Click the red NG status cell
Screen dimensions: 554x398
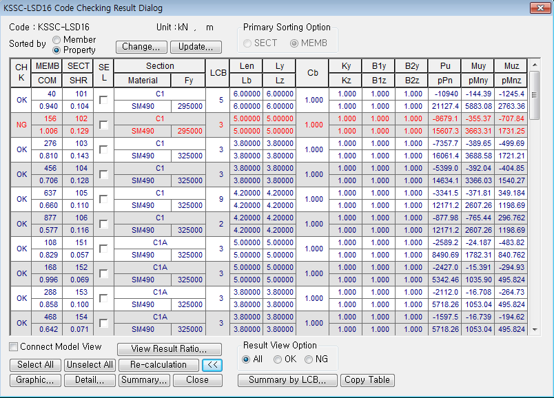click(x=21, y=125)
